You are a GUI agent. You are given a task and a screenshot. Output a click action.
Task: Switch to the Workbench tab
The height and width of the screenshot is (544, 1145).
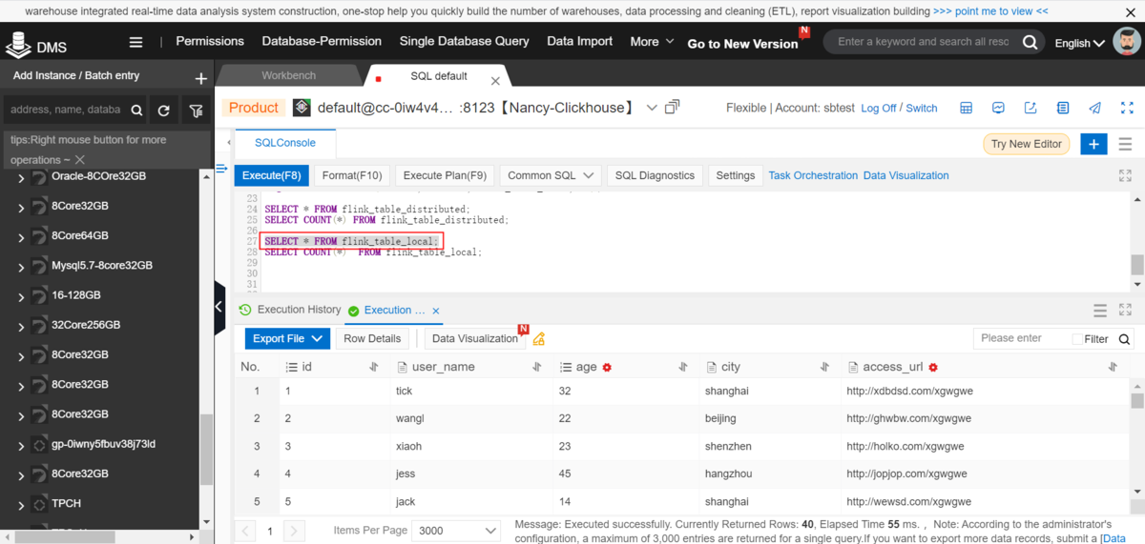coord(290,75)
